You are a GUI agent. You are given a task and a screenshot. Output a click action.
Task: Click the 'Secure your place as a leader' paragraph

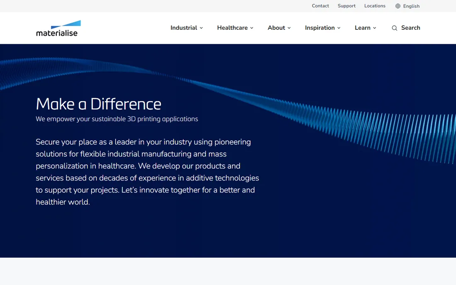click(148, 172)
